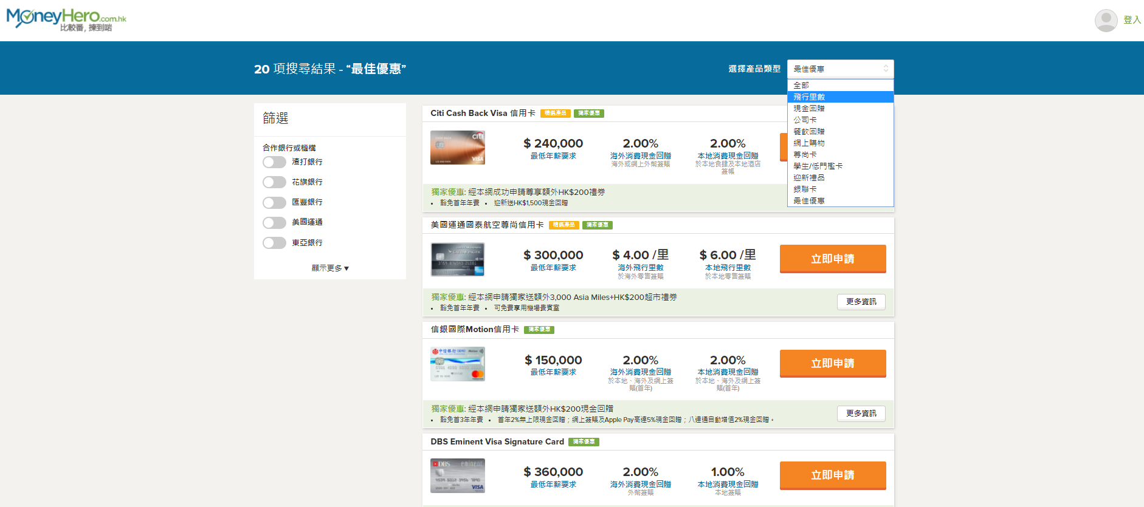Click 可免費享用機場貴賓室 on American Express card

point(526,308)
